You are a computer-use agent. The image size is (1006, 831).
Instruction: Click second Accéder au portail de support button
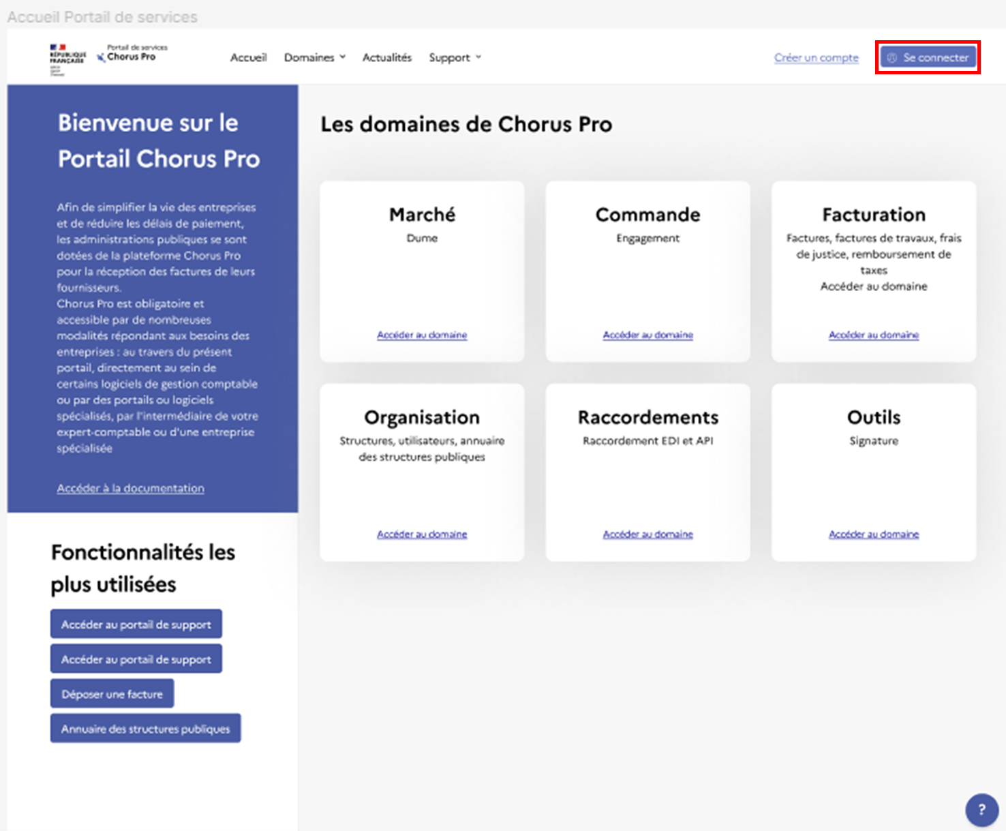tap(136, 659)
